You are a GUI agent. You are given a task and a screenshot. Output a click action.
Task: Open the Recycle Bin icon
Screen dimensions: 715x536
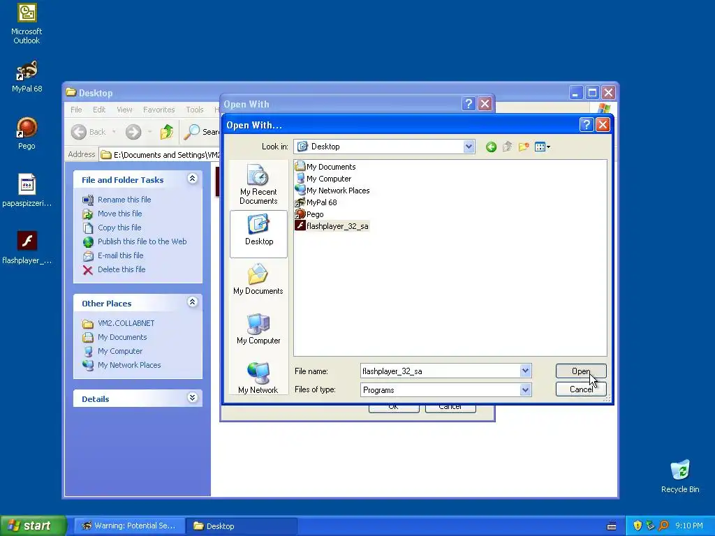[680, 477]
